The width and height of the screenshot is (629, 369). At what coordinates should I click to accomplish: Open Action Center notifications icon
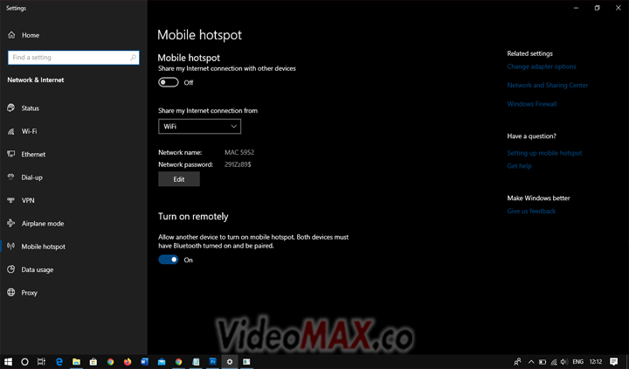coord(614,362)
